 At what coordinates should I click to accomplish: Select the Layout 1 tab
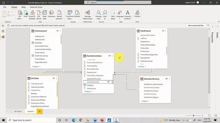(x=31, y=111)
